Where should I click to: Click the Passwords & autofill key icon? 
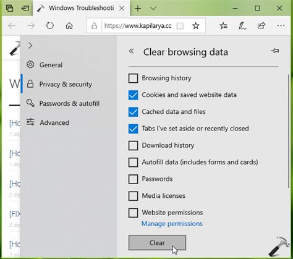30,103
